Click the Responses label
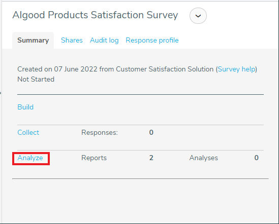Viewport: 279px width, 224px height. [100, 132]
